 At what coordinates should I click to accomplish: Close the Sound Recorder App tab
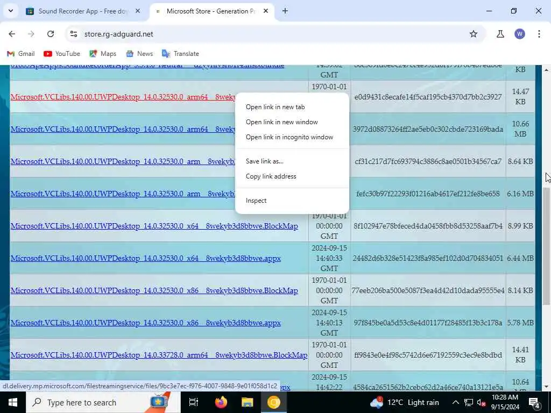pos(138,11)
